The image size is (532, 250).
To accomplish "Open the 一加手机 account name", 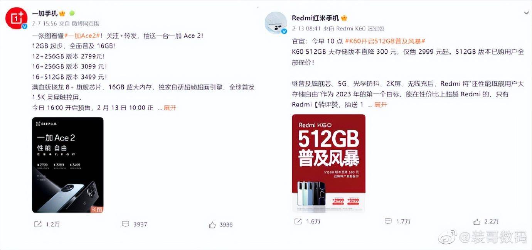I will (x=44, y=14).
